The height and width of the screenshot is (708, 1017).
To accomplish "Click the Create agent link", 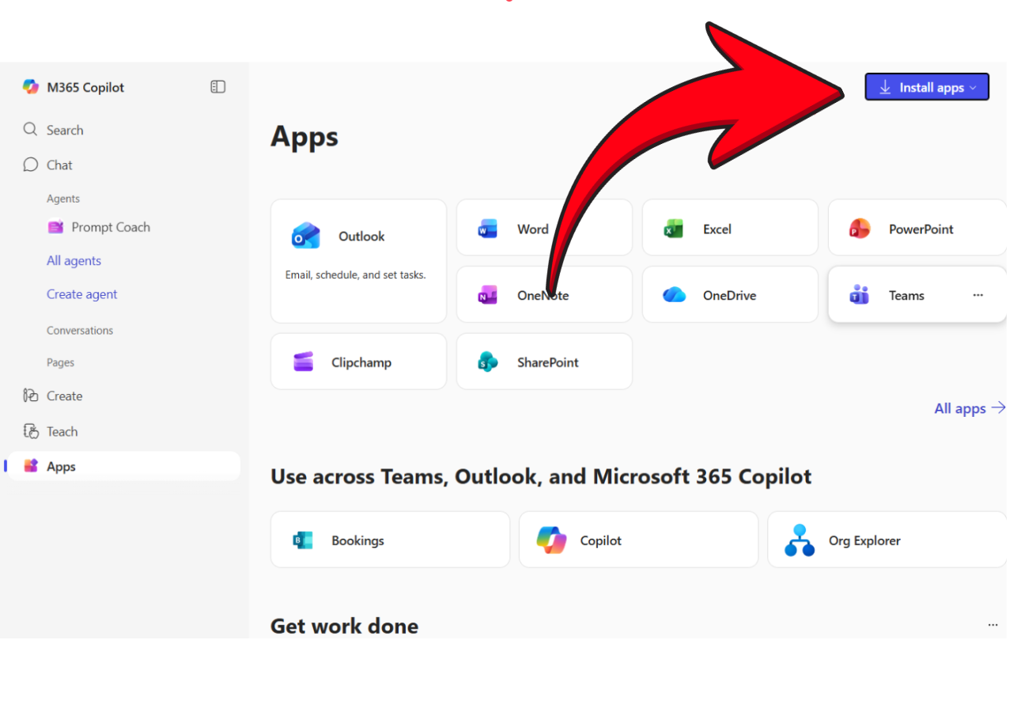I will (81, 294).
